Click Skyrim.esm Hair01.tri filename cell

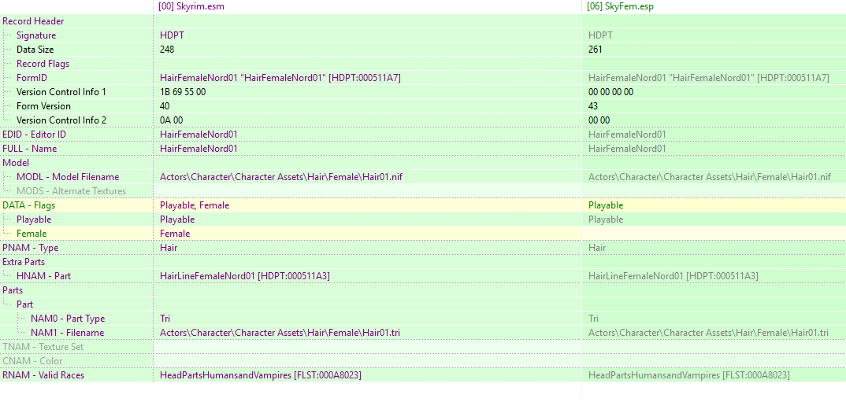280,333
